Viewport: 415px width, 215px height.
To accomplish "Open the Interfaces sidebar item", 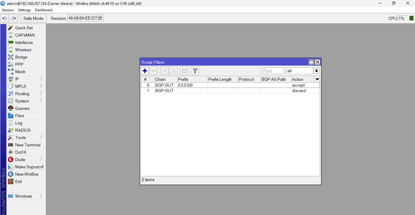I will (x=24, y=42).
